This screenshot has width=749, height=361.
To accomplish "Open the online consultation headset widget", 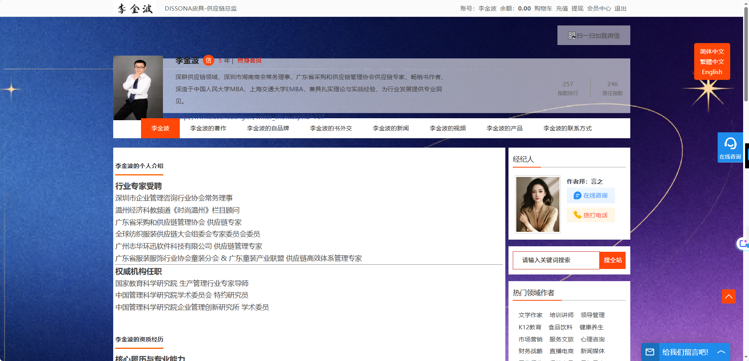I will click(x=730, y=147).
